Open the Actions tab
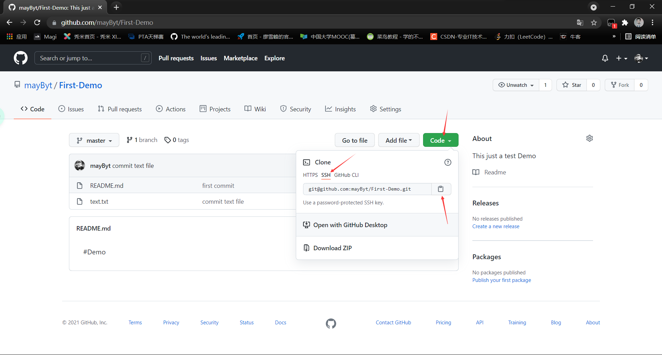Screen dimensions: 662x355 [171, 109]
